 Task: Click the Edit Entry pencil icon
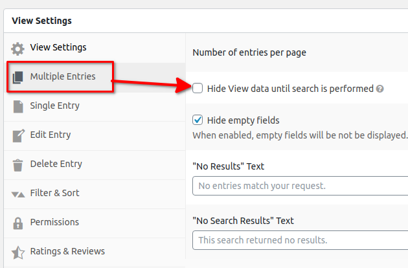pyautogui.click(x=18, y=135)
